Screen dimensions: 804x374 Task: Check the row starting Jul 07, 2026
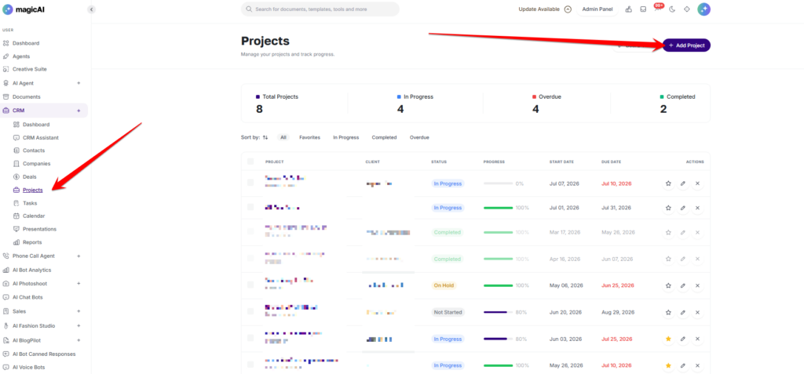(250, 183)
